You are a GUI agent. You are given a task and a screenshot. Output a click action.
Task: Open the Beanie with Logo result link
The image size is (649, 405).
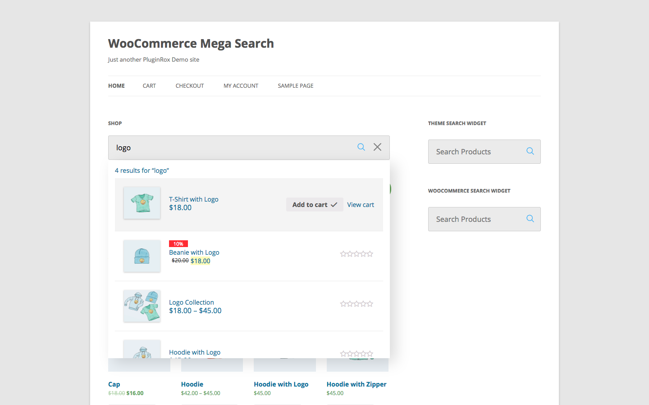pos(194,252)
